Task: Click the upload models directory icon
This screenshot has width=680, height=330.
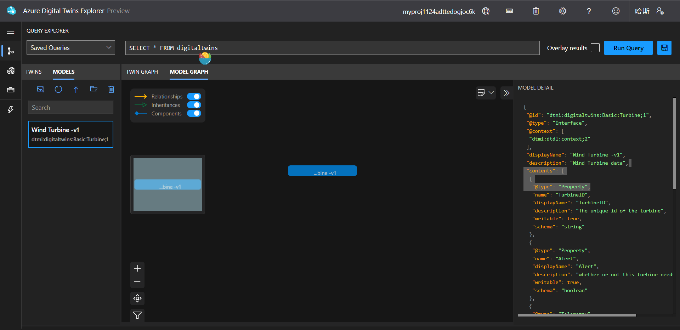Action: pos(93,89)
